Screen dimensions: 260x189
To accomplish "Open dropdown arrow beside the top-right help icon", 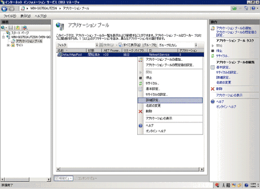I will tap(257, 8).
